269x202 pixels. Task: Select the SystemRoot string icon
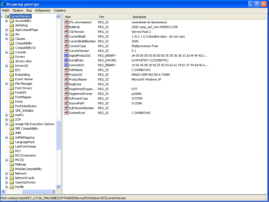66,113
